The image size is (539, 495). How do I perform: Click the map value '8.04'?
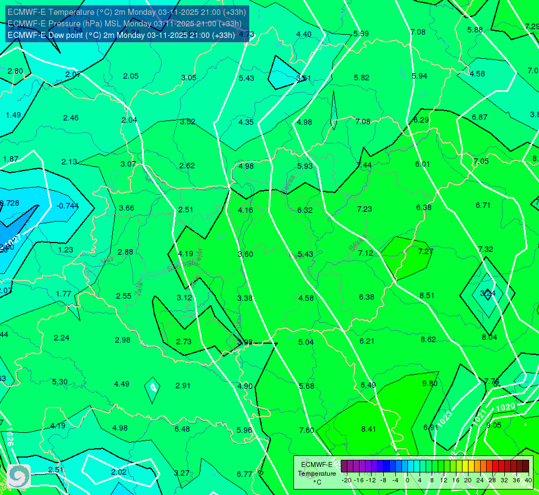click(x=489, y=337)
